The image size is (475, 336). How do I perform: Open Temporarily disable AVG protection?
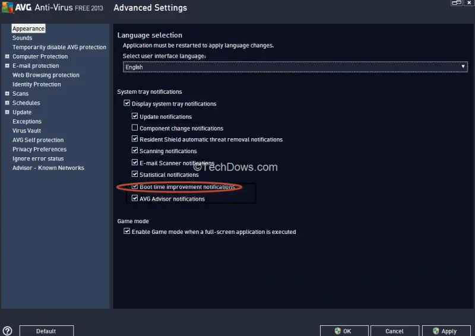59,47
